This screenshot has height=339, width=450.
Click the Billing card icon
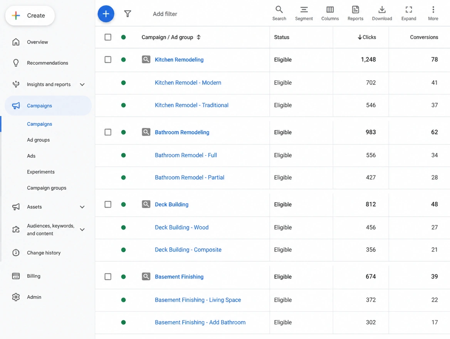16,276
